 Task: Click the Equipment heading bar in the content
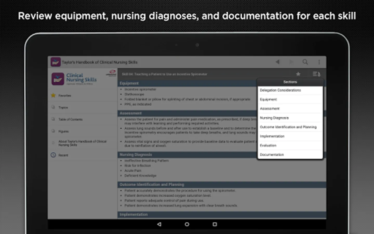pyautogui.click(x=187, y=83)
